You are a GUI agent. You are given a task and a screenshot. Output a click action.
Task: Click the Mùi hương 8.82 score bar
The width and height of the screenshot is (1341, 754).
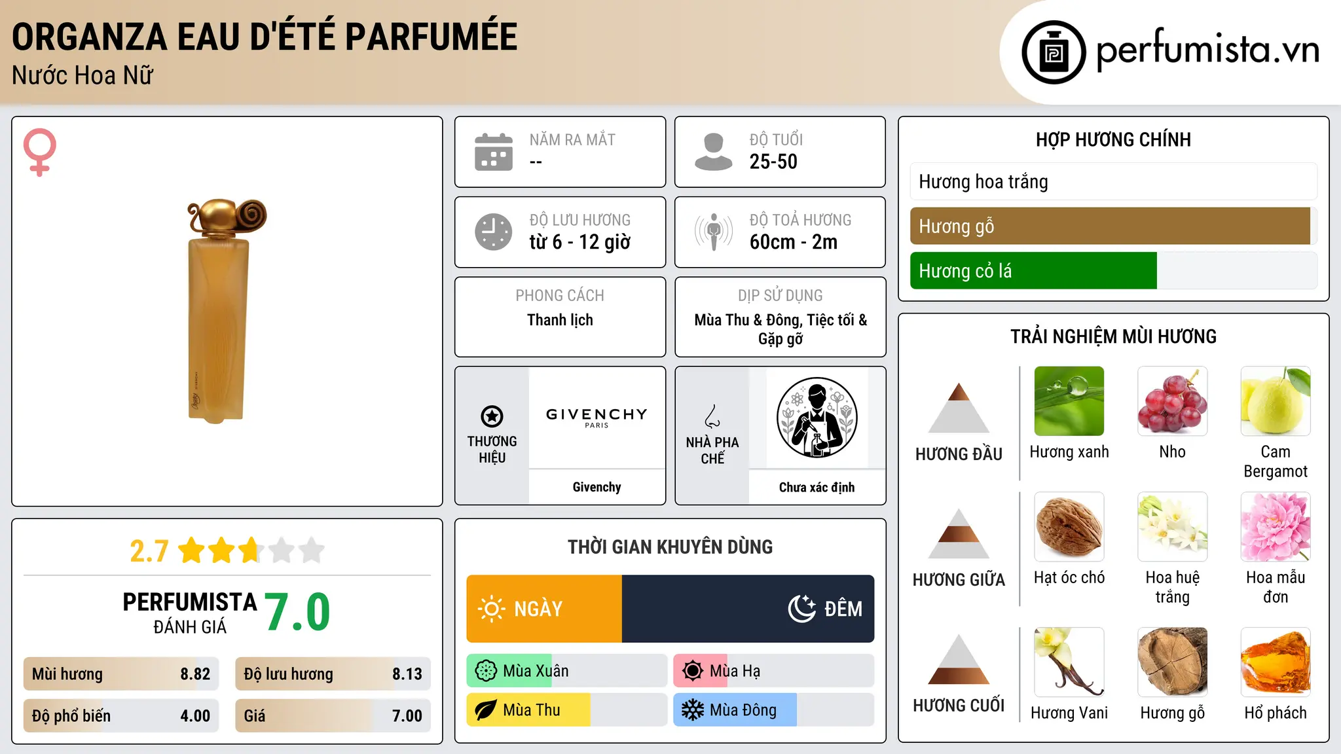121,674
